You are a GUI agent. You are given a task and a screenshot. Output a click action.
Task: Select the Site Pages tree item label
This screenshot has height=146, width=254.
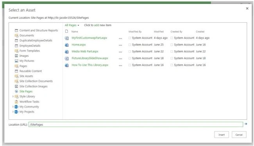click(26, 91)
